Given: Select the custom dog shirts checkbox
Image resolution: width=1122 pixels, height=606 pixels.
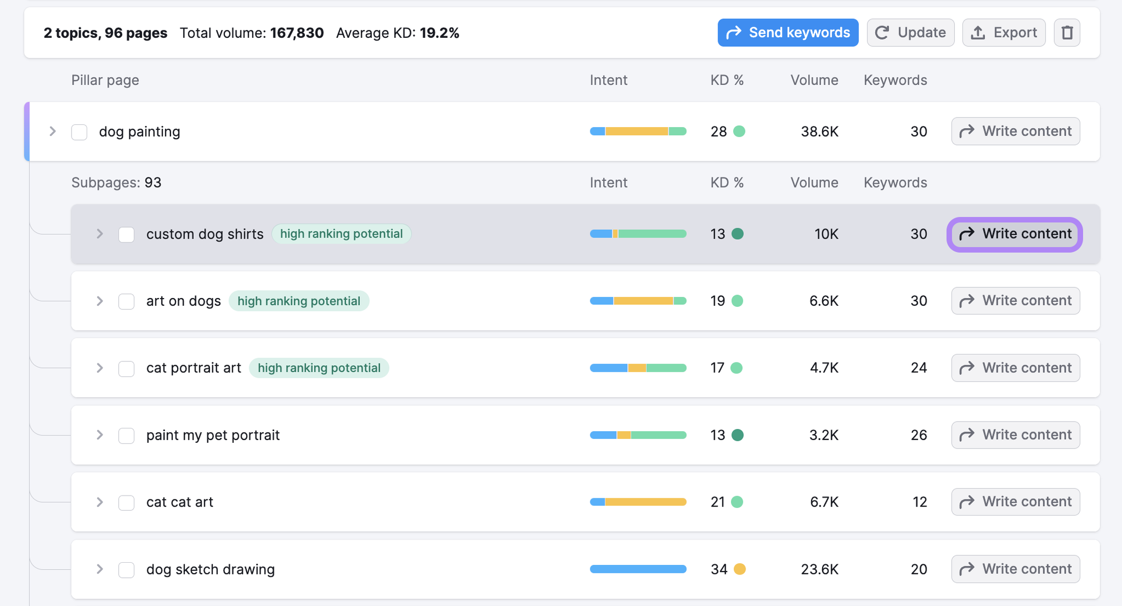Looking at the screenshot, I should pos(127,235).
